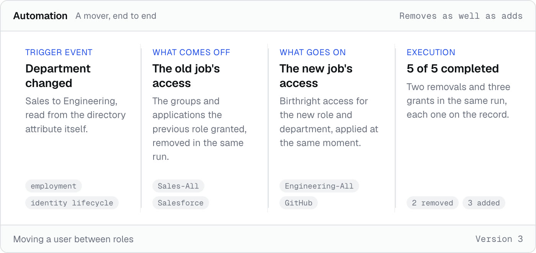The width and height of the screenshot is (536, 253).
Task: Click the Engineering-All group chip
Action: click(x=319, y=186)
